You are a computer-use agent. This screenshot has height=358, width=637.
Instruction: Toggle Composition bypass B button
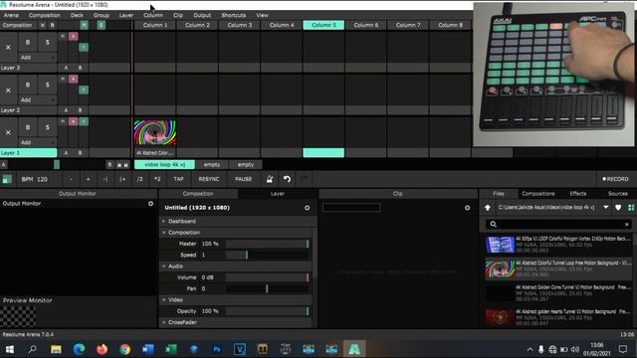click(x=53, y=25)
